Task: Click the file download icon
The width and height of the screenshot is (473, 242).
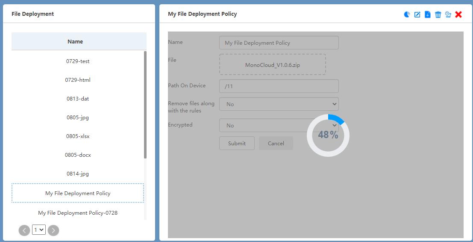Action: coord(428,14)
